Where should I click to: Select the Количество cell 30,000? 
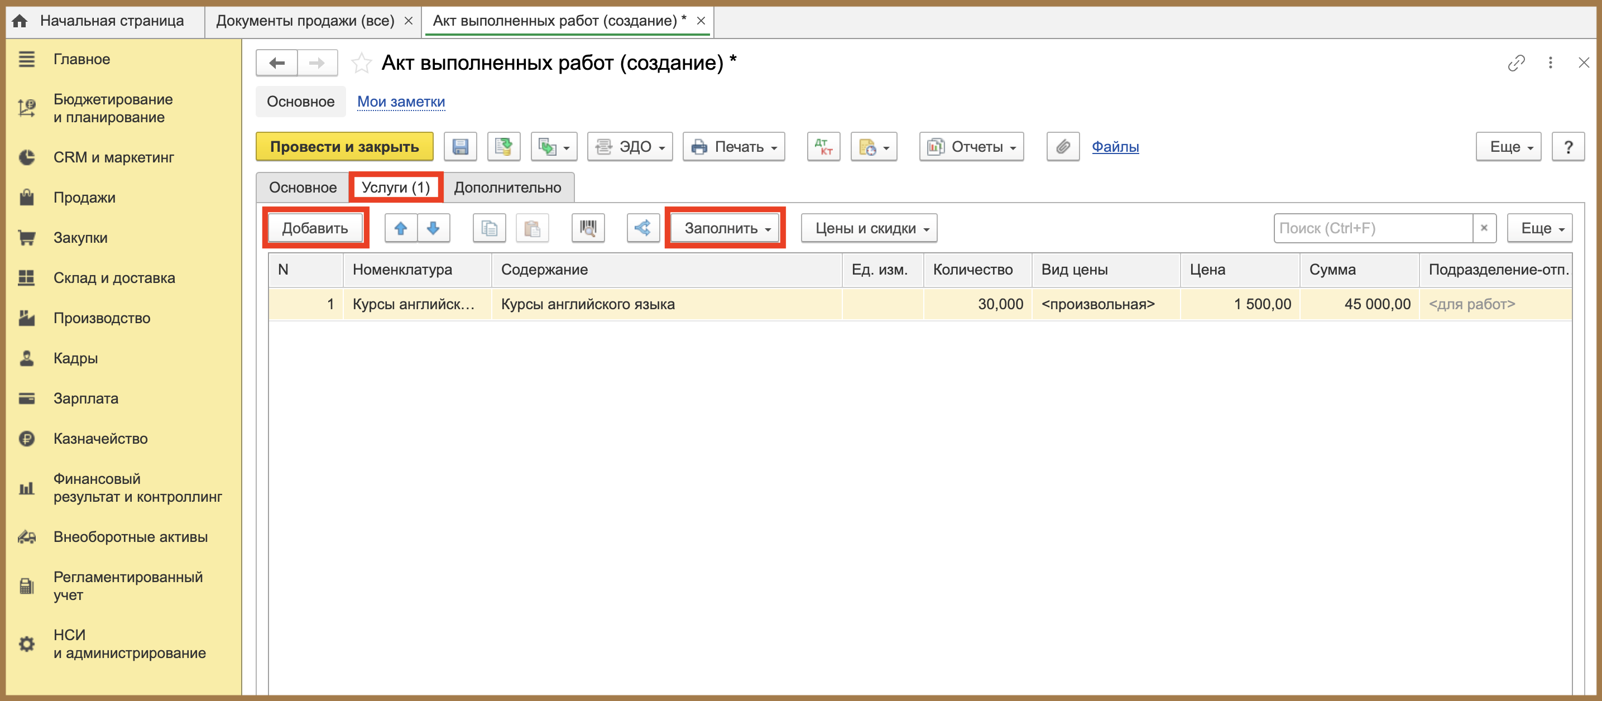click(977, 304)
